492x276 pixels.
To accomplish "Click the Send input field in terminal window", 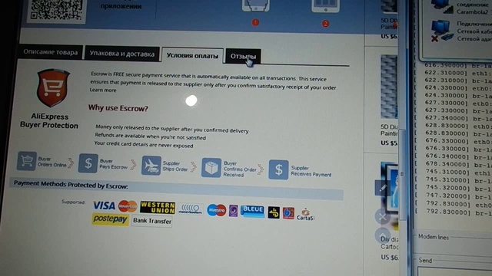I will coord(454,271).
